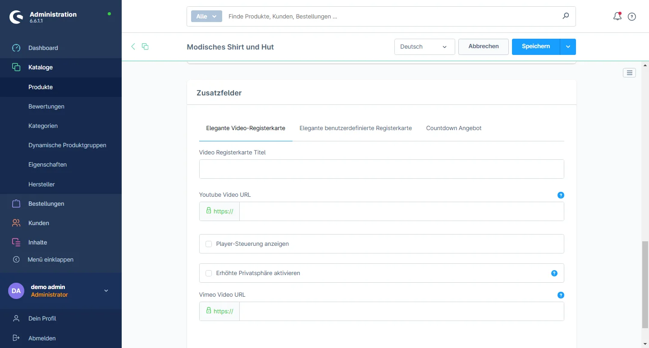Image resolution: width=649 pixels, height=348 pixels.
Task: Open the Alle search filter dropdown
Action: [206, 17]
